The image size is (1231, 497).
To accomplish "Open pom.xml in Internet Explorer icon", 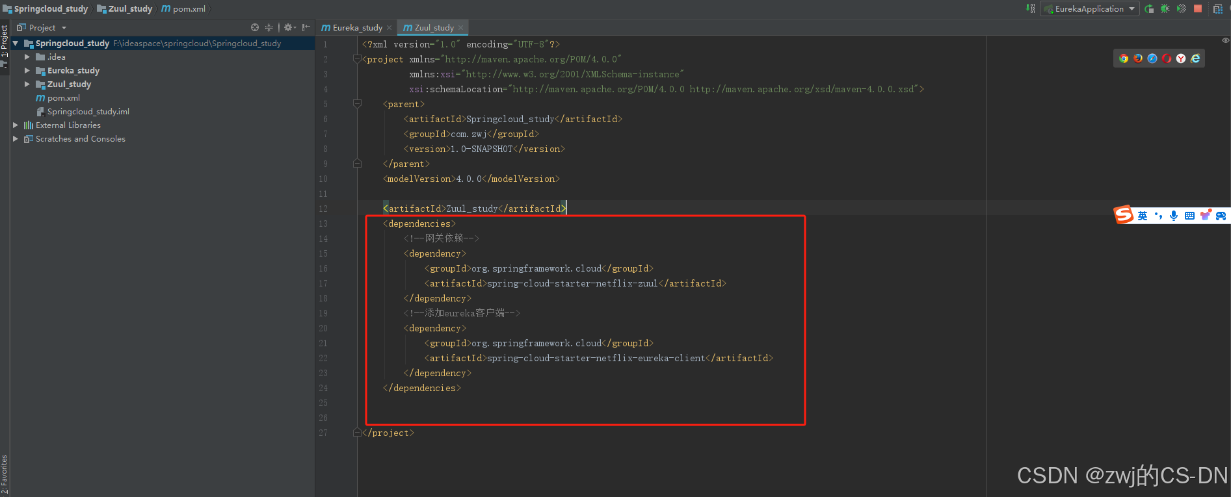I will tap(1195, 58).
